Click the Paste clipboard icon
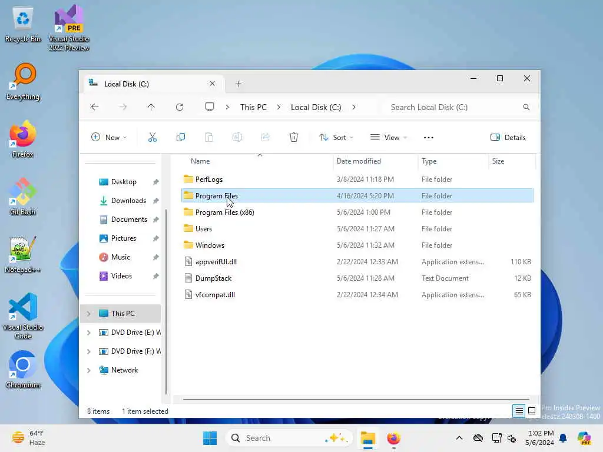The image size is (603, 452). (x=209, y=137)
